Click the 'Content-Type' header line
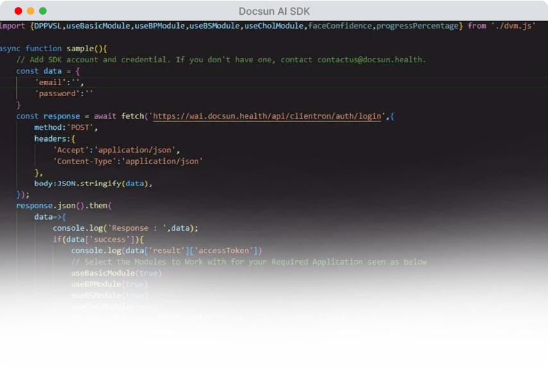 tap(128, 162)
